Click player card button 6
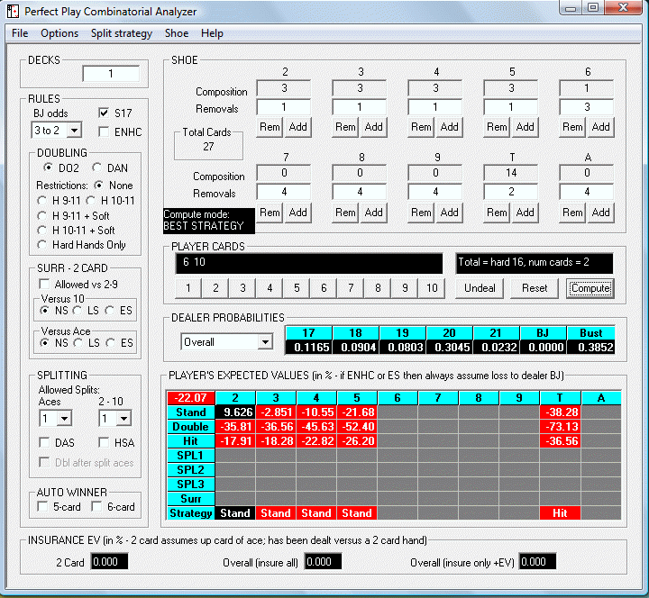Viewport: 649px width, 598px height. pos(324,288)
